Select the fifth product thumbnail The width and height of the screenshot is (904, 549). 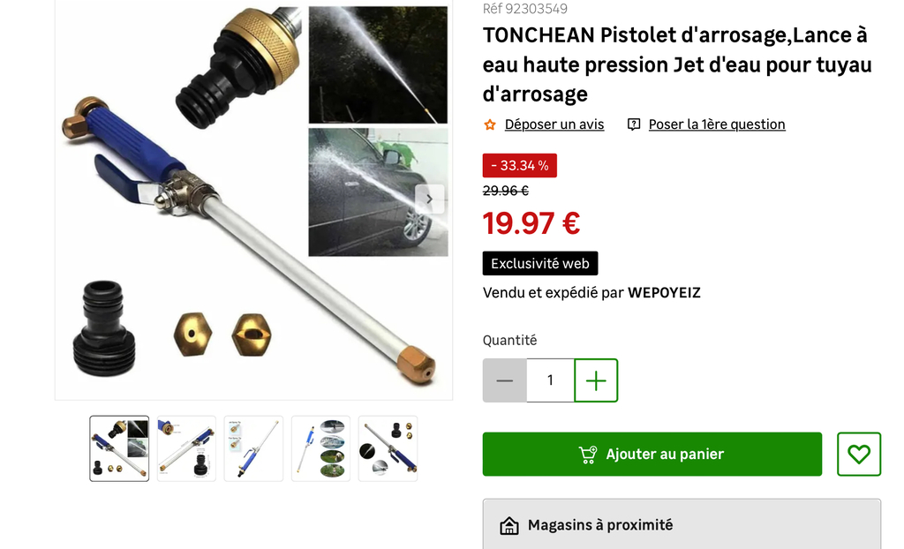pos(388,448)
